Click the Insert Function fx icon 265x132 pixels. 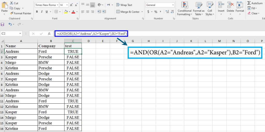(x=49, y=34)
